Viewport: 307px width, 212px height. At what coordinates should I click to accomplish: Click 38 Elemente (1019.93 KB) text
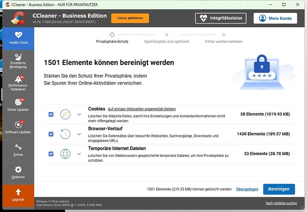[x=265, y=114]
